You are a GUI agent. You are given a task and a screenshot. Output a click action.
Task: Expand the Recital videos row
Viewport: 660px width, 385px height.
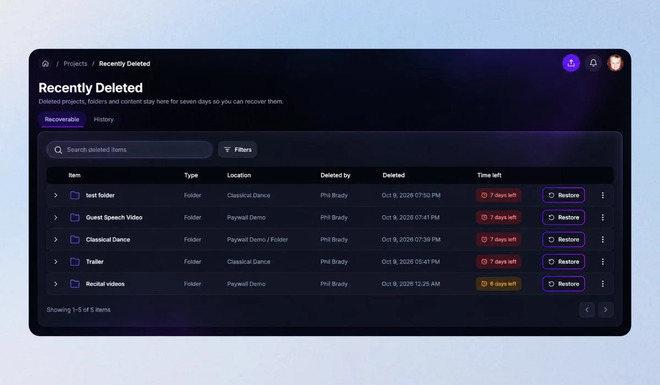pyautogui.click(x=56, y=284)
